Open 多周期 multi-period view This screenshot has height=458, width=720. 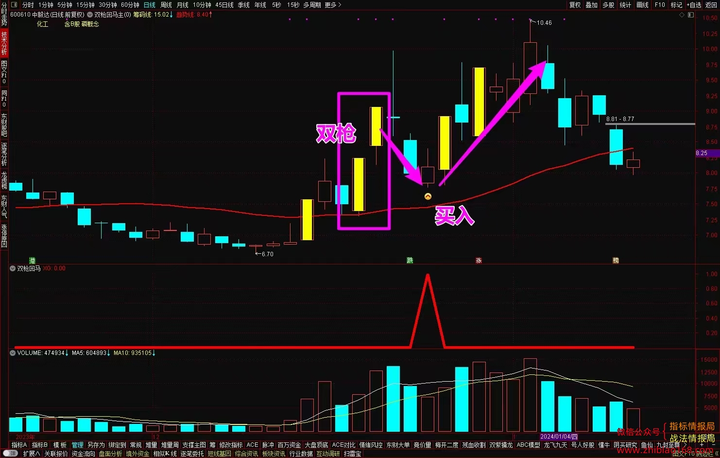pos(312,5)
